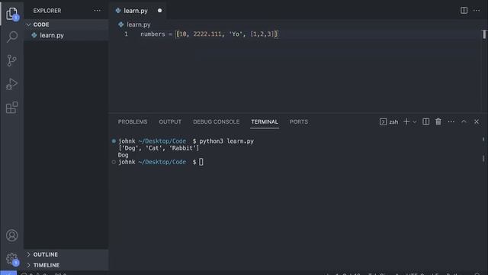The width and height of the screenshot is (488, 275).
Task: Split the editor to the right
Action: (x=464, y=10)
